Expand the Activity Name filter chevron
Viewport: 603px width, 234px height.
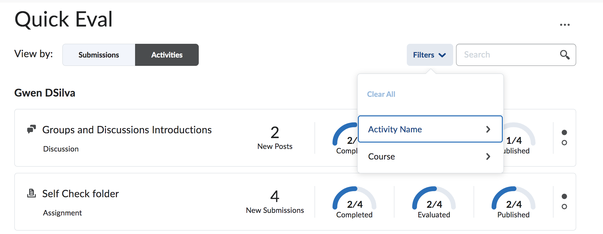pos(488,129)
